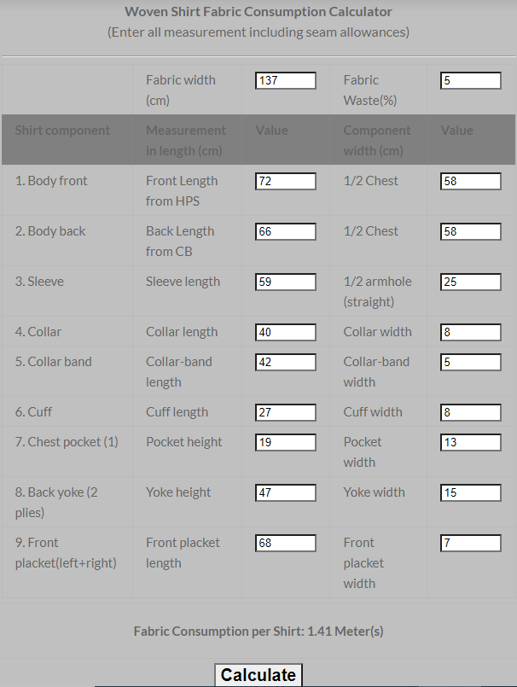
Task: Select the Collar-band width field
Action: [x=471, y=363]
